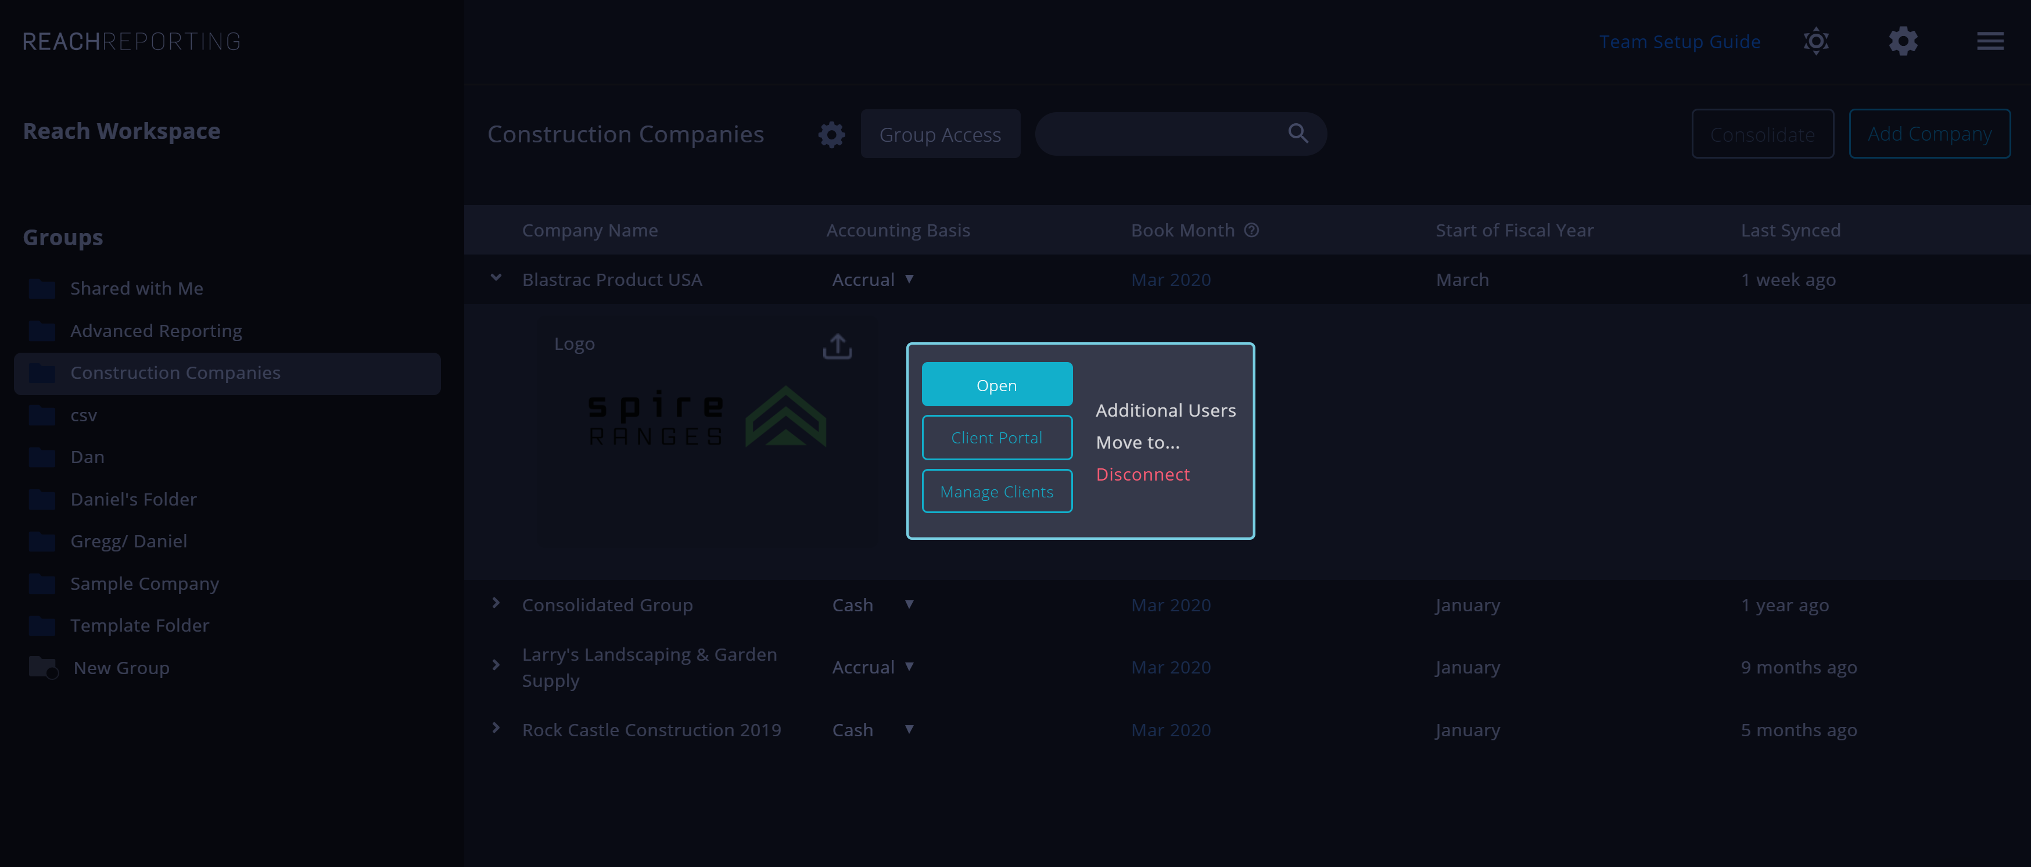Expand the Consolidated Group row

point(497,604)
